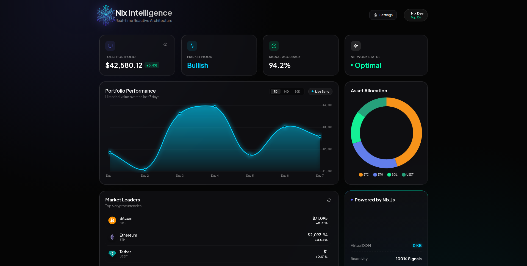This screenshot has width=527, height=266.
Task: Click the Tether icon in Market Leaders
Action: pos(112,253)
